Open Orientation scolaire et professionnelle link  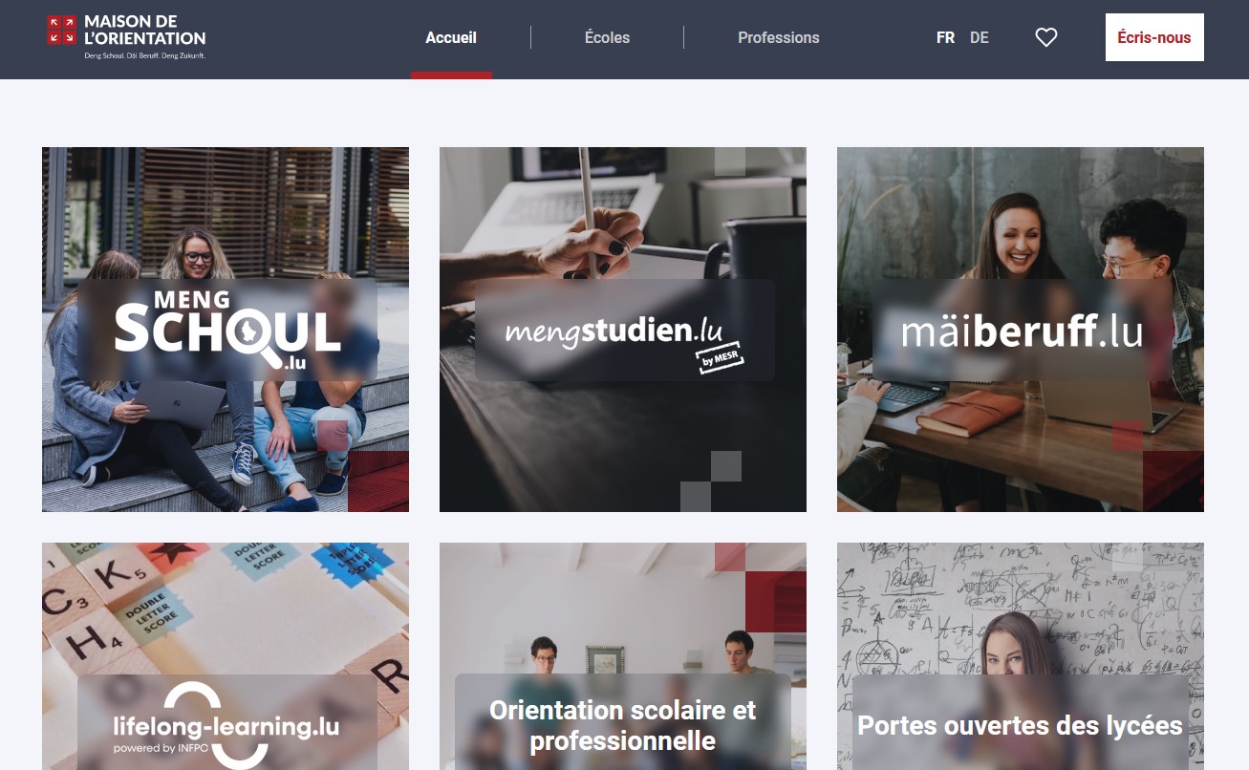(623, 724)
